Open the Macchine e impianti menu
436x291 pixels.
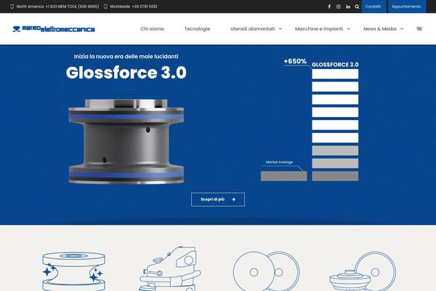click(319, 28)
